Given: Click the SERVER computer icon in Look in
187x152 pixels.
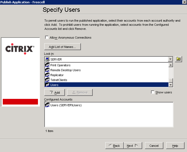Looking at the screenshot, I should point(47,59).
